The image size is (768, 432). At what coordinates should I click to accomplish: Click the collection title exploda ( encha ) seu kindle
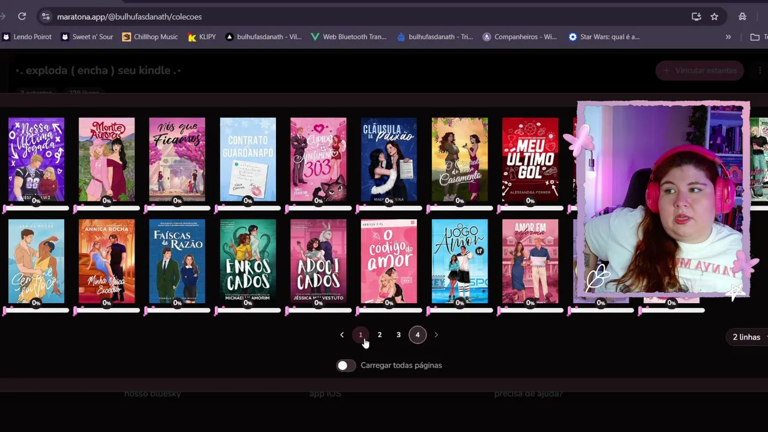(98, 71)
